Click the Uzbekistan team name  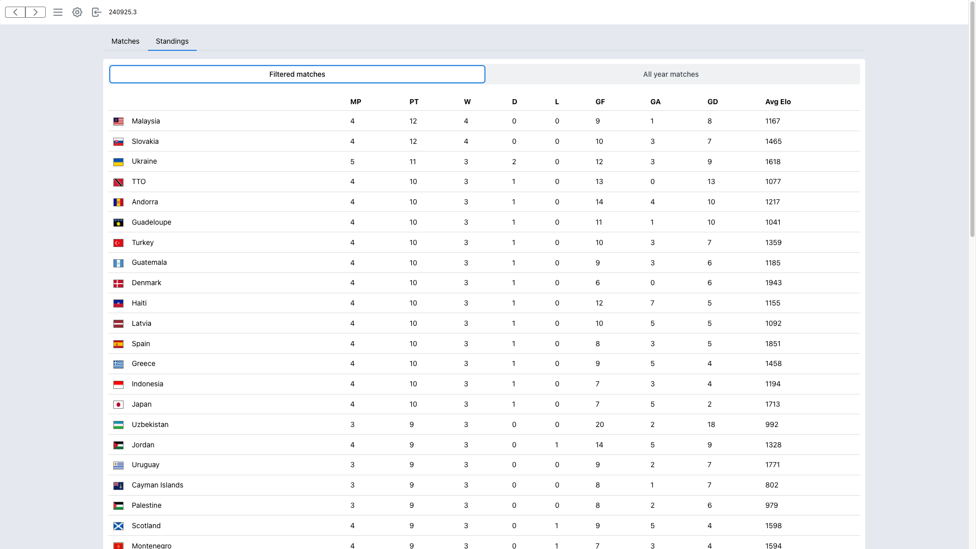coord(150,424)
